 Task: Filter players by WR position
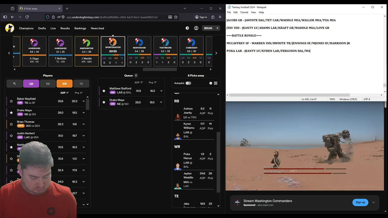[65, 84]
